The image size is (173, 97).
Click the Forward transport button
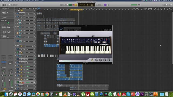64,5
